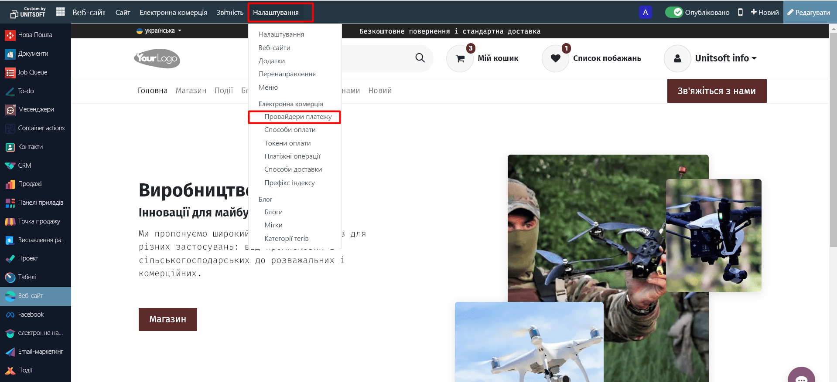Click the wishlist heart icon
This screenshot has height=382, width=837.
click(x=555, y=58)
